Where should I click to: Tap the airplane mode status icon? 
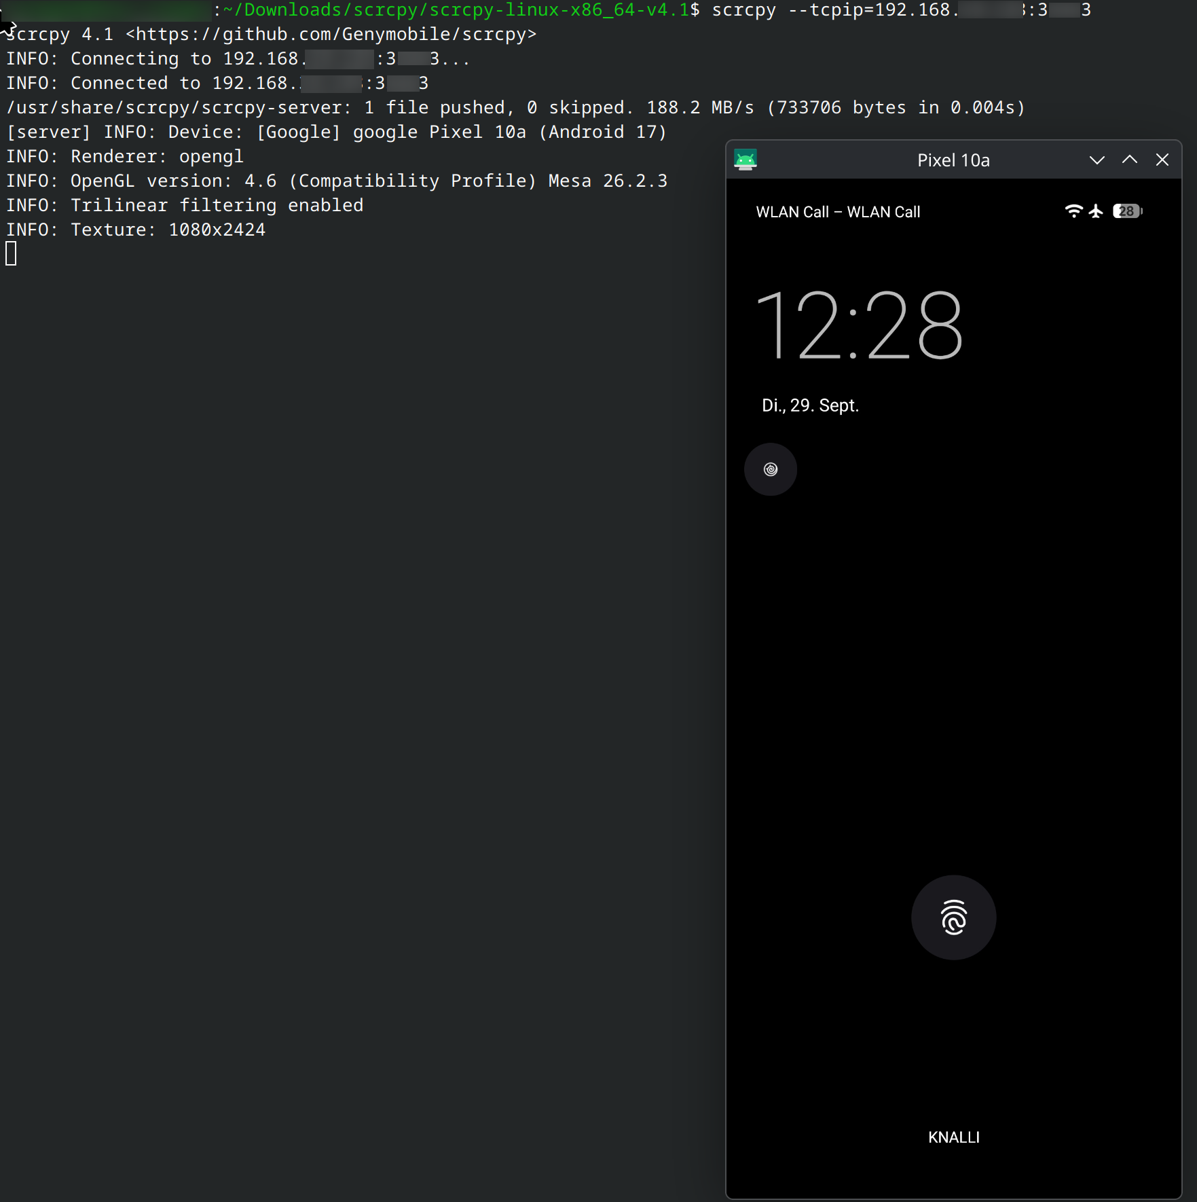coord(1096,211)
